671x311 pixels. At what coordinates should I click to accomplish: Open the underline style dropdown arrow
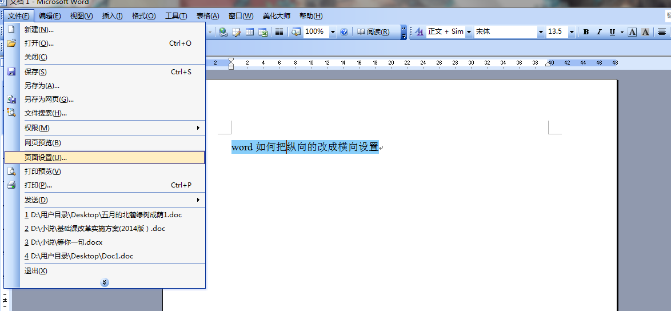(x=622, y=31)
